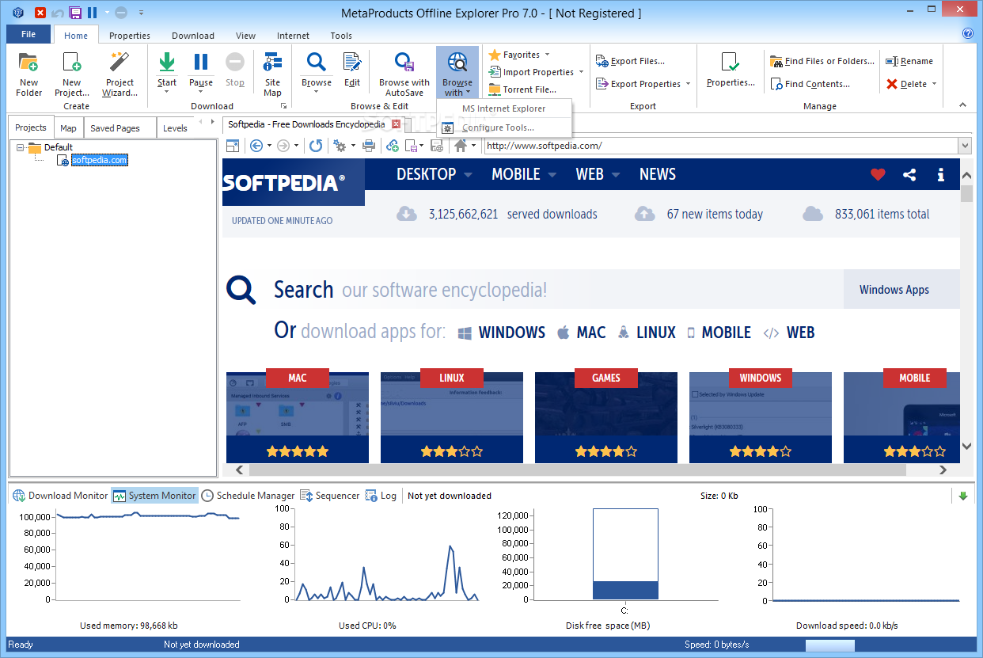The width and height of the screenshot is (983, 658).
Task: Collapse the Default project tree node
Action: click(x=21, y=147)
